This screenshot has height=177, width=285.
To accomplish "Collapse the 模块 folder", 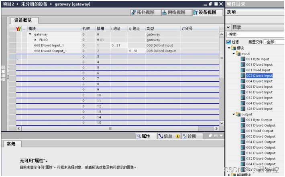I will 229,48.
